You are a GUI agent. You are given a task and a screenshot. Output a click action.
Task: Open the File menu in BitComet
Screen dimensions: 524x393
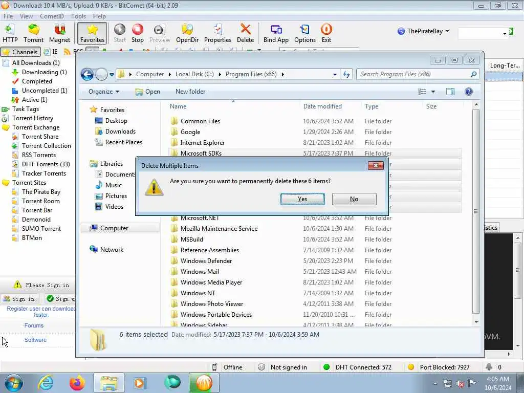click(x=8, y=16)
